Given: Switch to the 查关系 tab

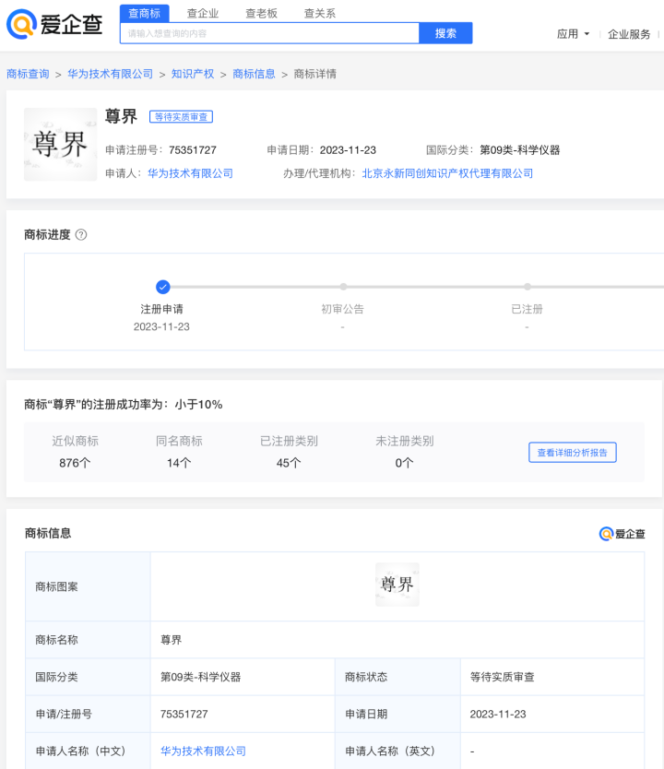Looking at the screenshot, I should coord(320,13).
